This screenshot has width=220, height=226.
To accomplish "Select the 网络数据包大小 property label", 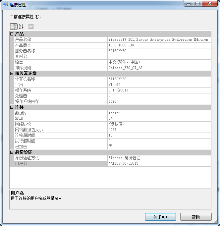I will click(29, 130).
